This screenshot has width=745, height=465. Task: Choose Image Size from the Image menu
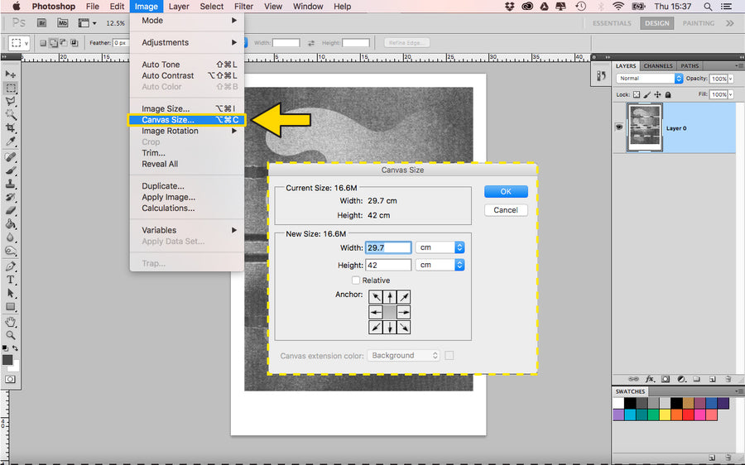click(x=166, y=108)
